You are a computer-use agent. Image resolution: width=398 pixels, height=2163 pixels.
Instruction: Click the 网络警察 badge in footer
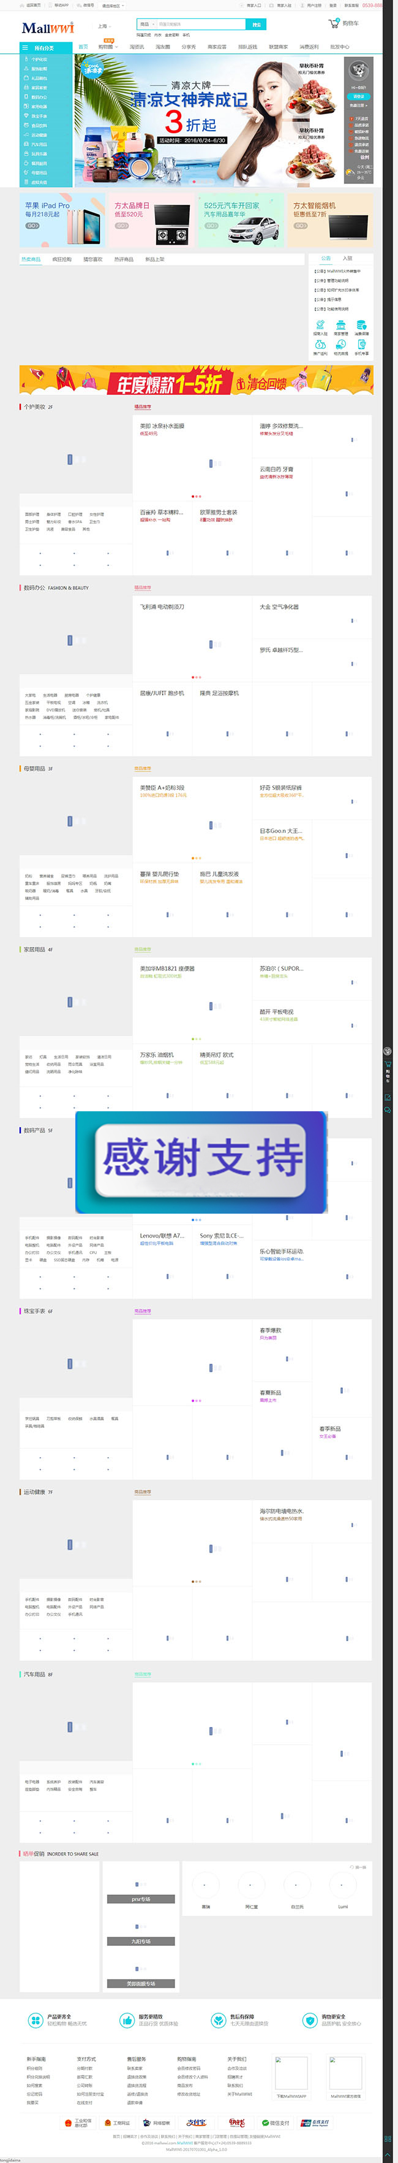coord(157,2122)
